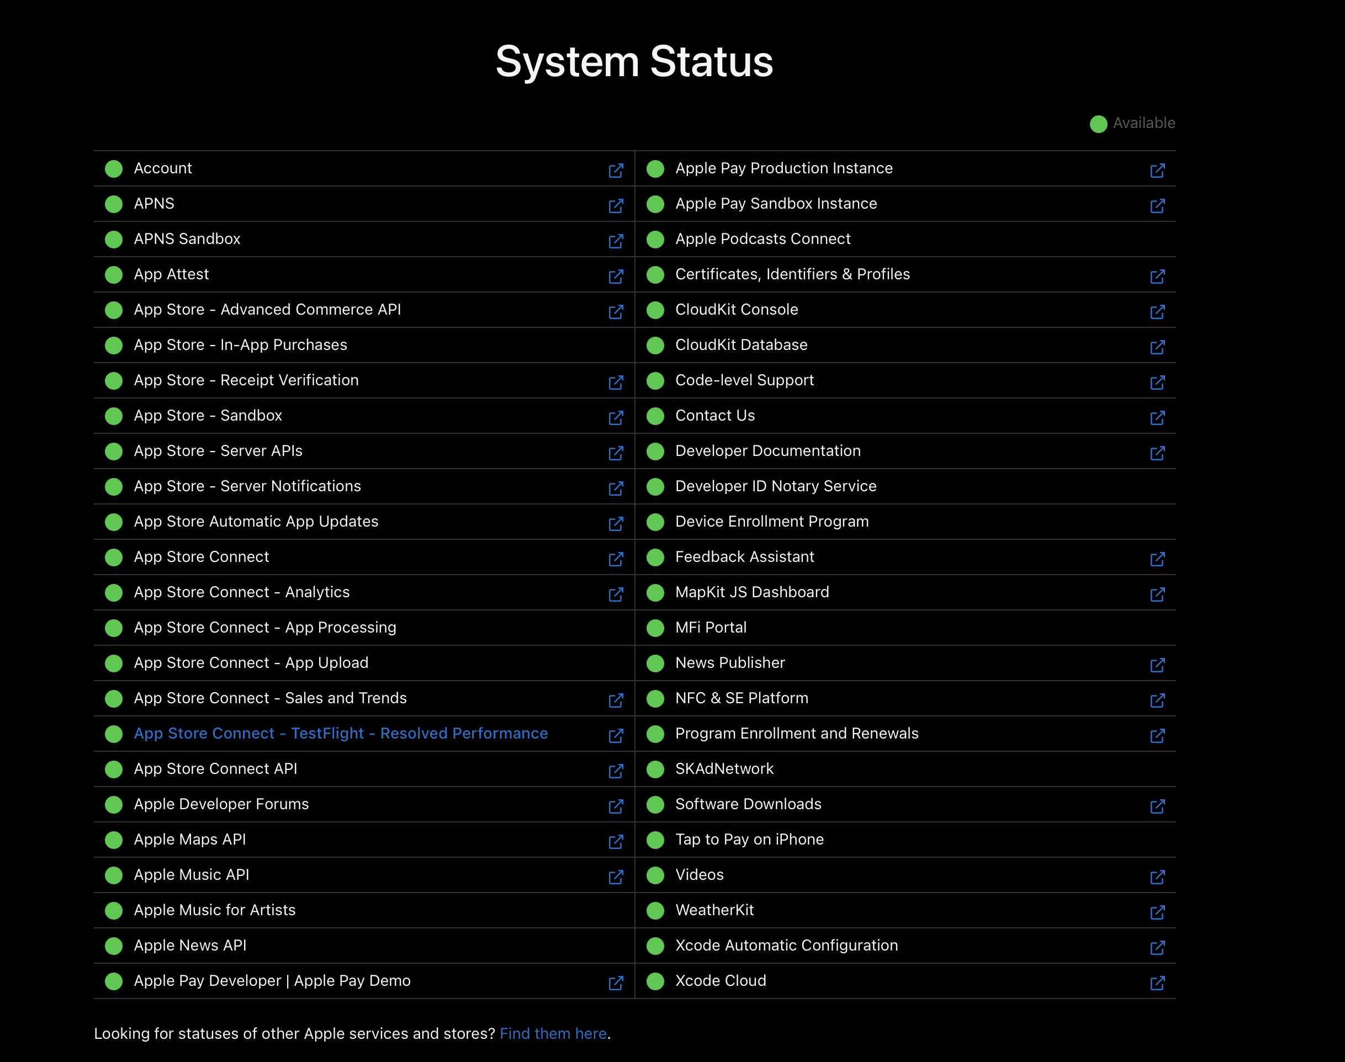
Task: Click 'App Store Connect - App Upload' text
Action: coord(251,663)
